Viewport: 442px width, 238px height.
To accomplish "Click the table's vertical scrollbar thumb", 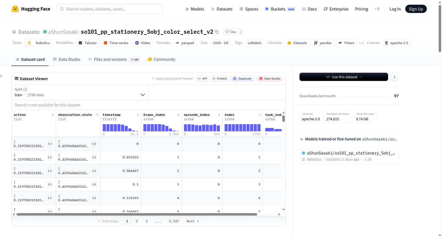I will pos(283,119).
